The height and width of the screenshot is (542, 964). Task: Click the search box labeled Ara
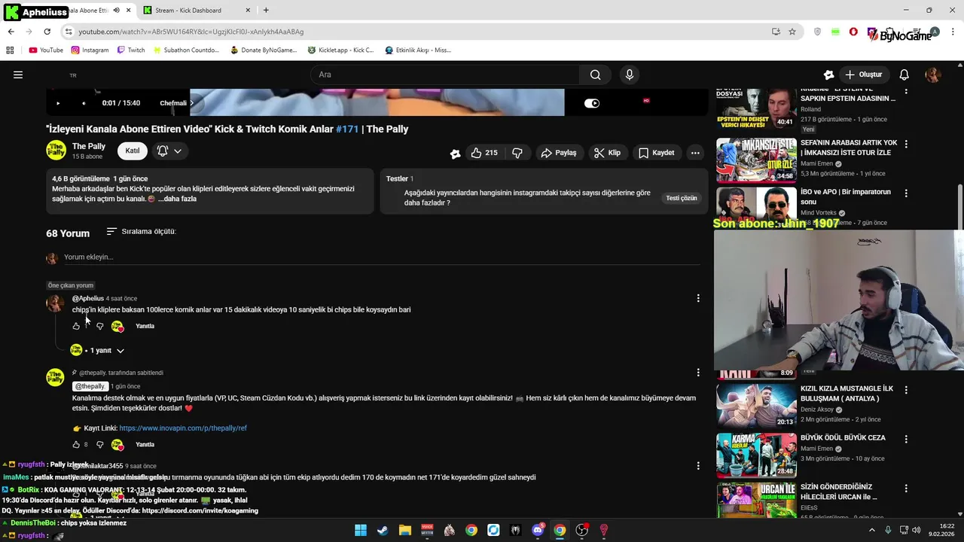click(444, 75)
